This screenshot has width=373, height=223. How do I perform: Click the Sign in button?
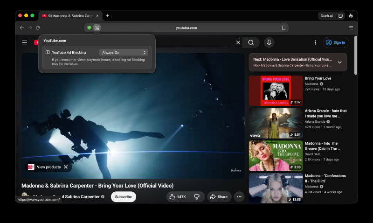point(336,42)
